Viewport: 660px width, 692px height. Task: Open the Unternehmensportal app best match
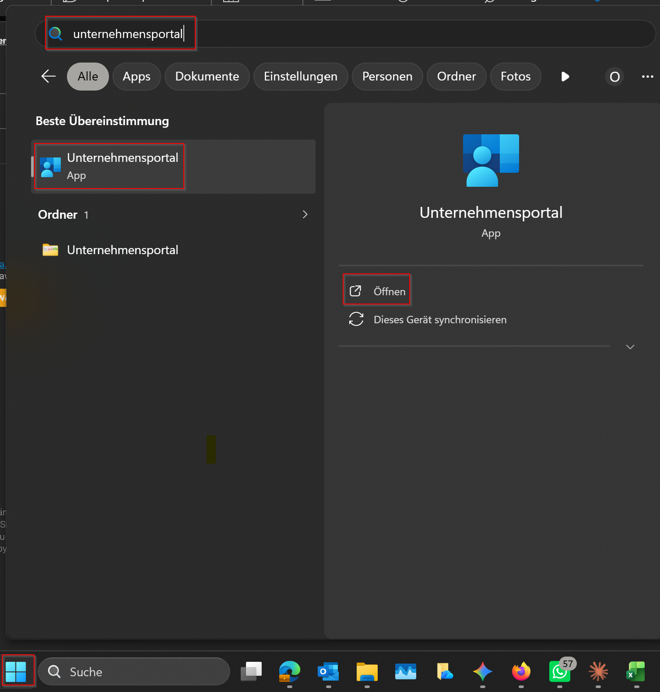click(x=174, y=167)
